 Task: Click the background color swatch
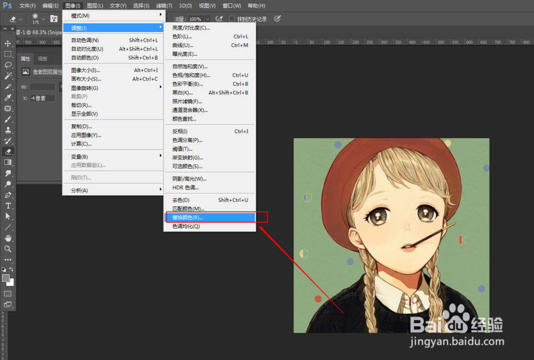[12, 283]
